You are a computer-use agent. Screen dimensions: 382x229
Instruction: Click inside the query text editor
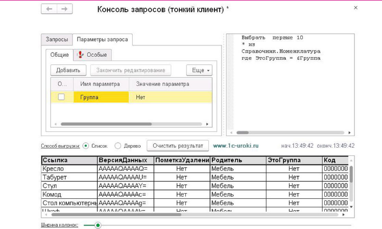pos(291,92)
